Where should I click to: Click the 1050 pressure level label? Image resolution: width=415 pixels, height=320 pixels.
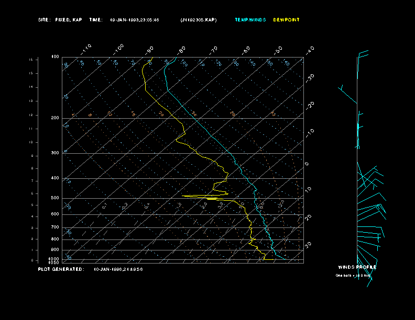click(x=54, y=262)
